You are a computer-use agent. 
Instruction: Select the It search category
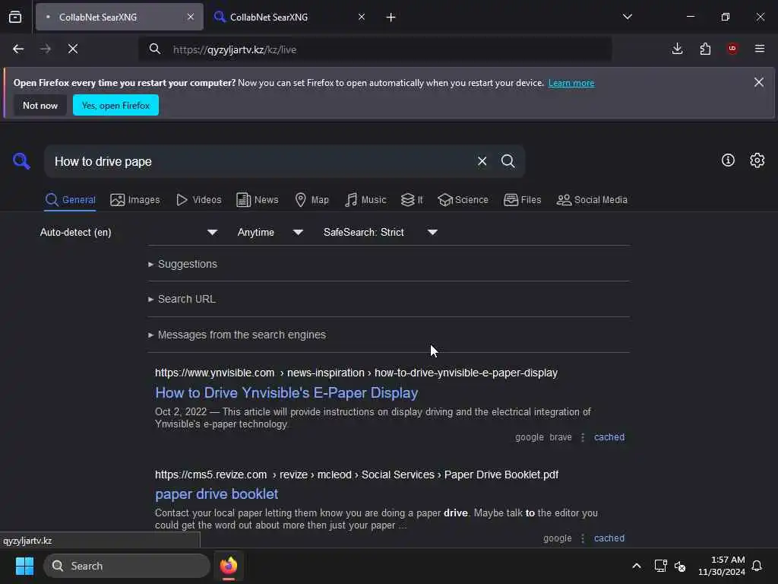412,200
